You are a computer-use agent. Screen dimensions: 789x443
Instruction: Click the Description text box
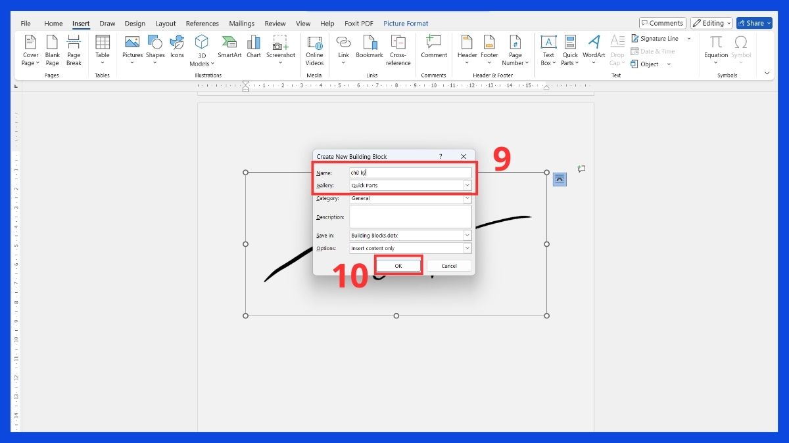(410, 217)
